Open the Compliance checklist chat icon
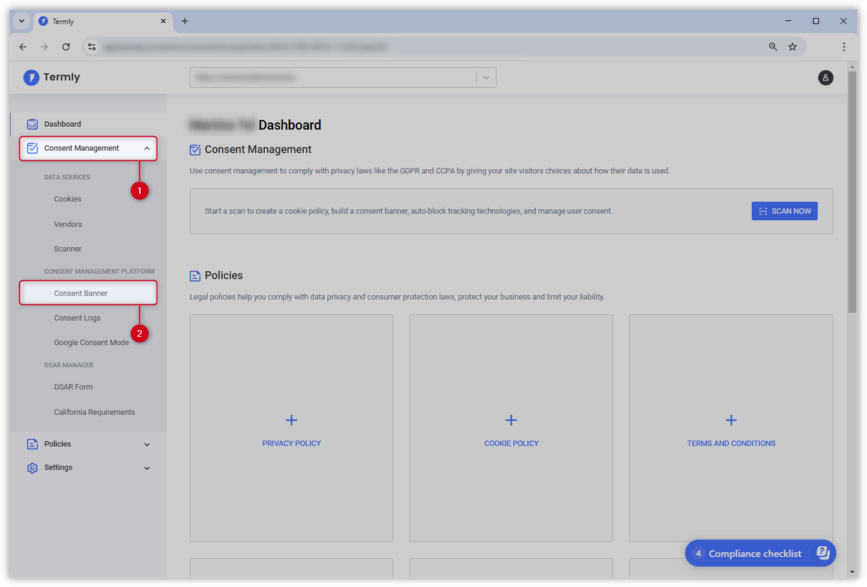 (823, 553)
